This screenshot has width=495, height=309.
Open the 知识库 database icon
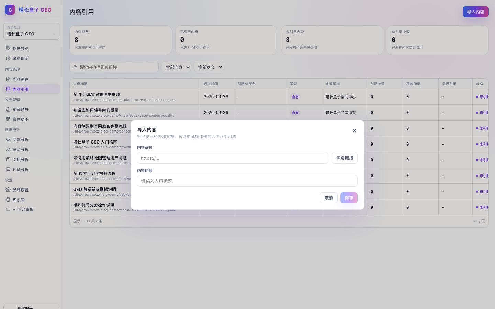point(8,200)
